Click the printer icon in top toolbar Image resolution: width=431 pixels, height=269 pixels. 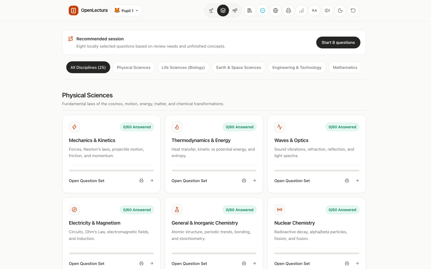click(289, 10)
